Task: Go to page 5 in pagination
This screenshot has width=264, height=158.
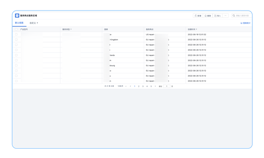Action: pyautogui.click(x=151, y=86)
